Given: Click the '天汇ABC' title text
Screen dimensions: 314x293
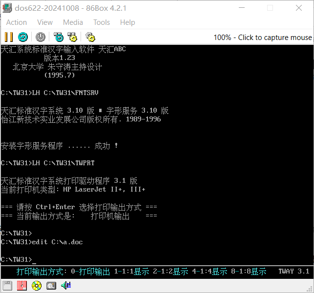Looking at the screenshot, I should [x=112, y=49].
